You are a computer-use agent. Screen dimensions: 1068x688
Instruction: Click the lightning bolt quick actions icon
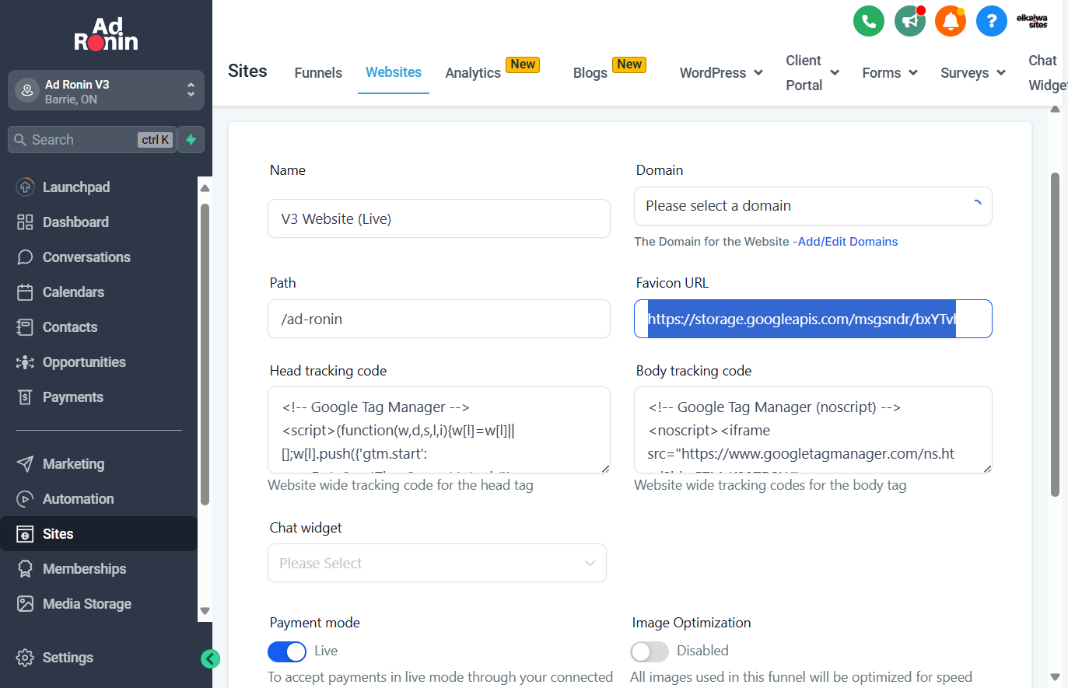coord(191,140)
